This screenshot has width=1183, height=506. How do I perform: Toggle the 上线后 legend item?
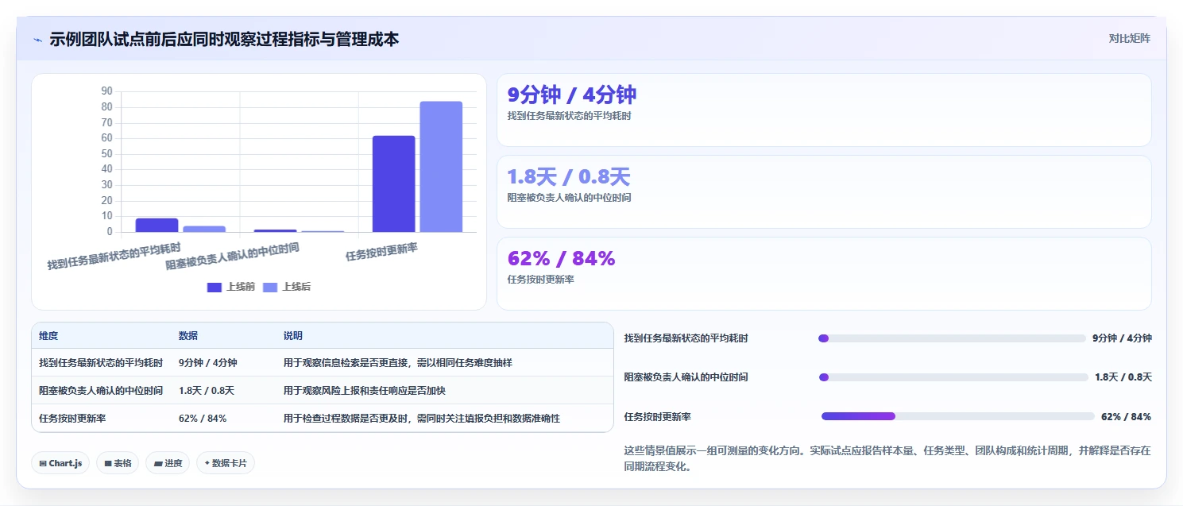coord(287,287)
